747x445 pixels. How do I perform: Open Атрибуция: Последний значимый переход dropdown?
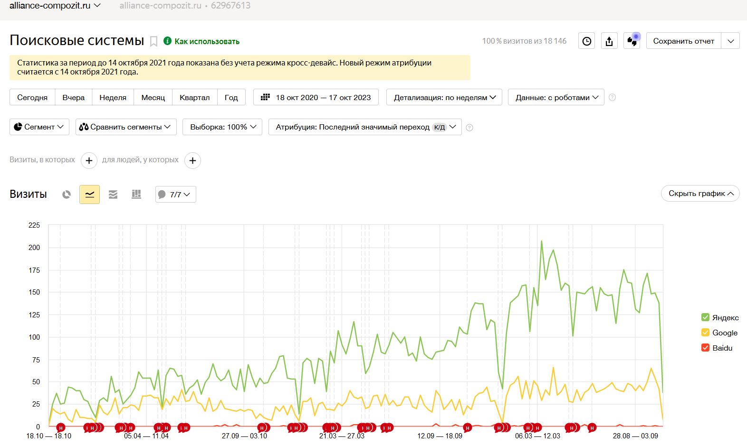tap(365, 127)
